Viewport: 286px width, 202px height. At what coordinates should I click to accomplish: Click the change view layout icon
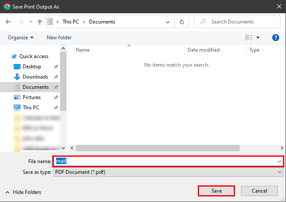[249, 38]
